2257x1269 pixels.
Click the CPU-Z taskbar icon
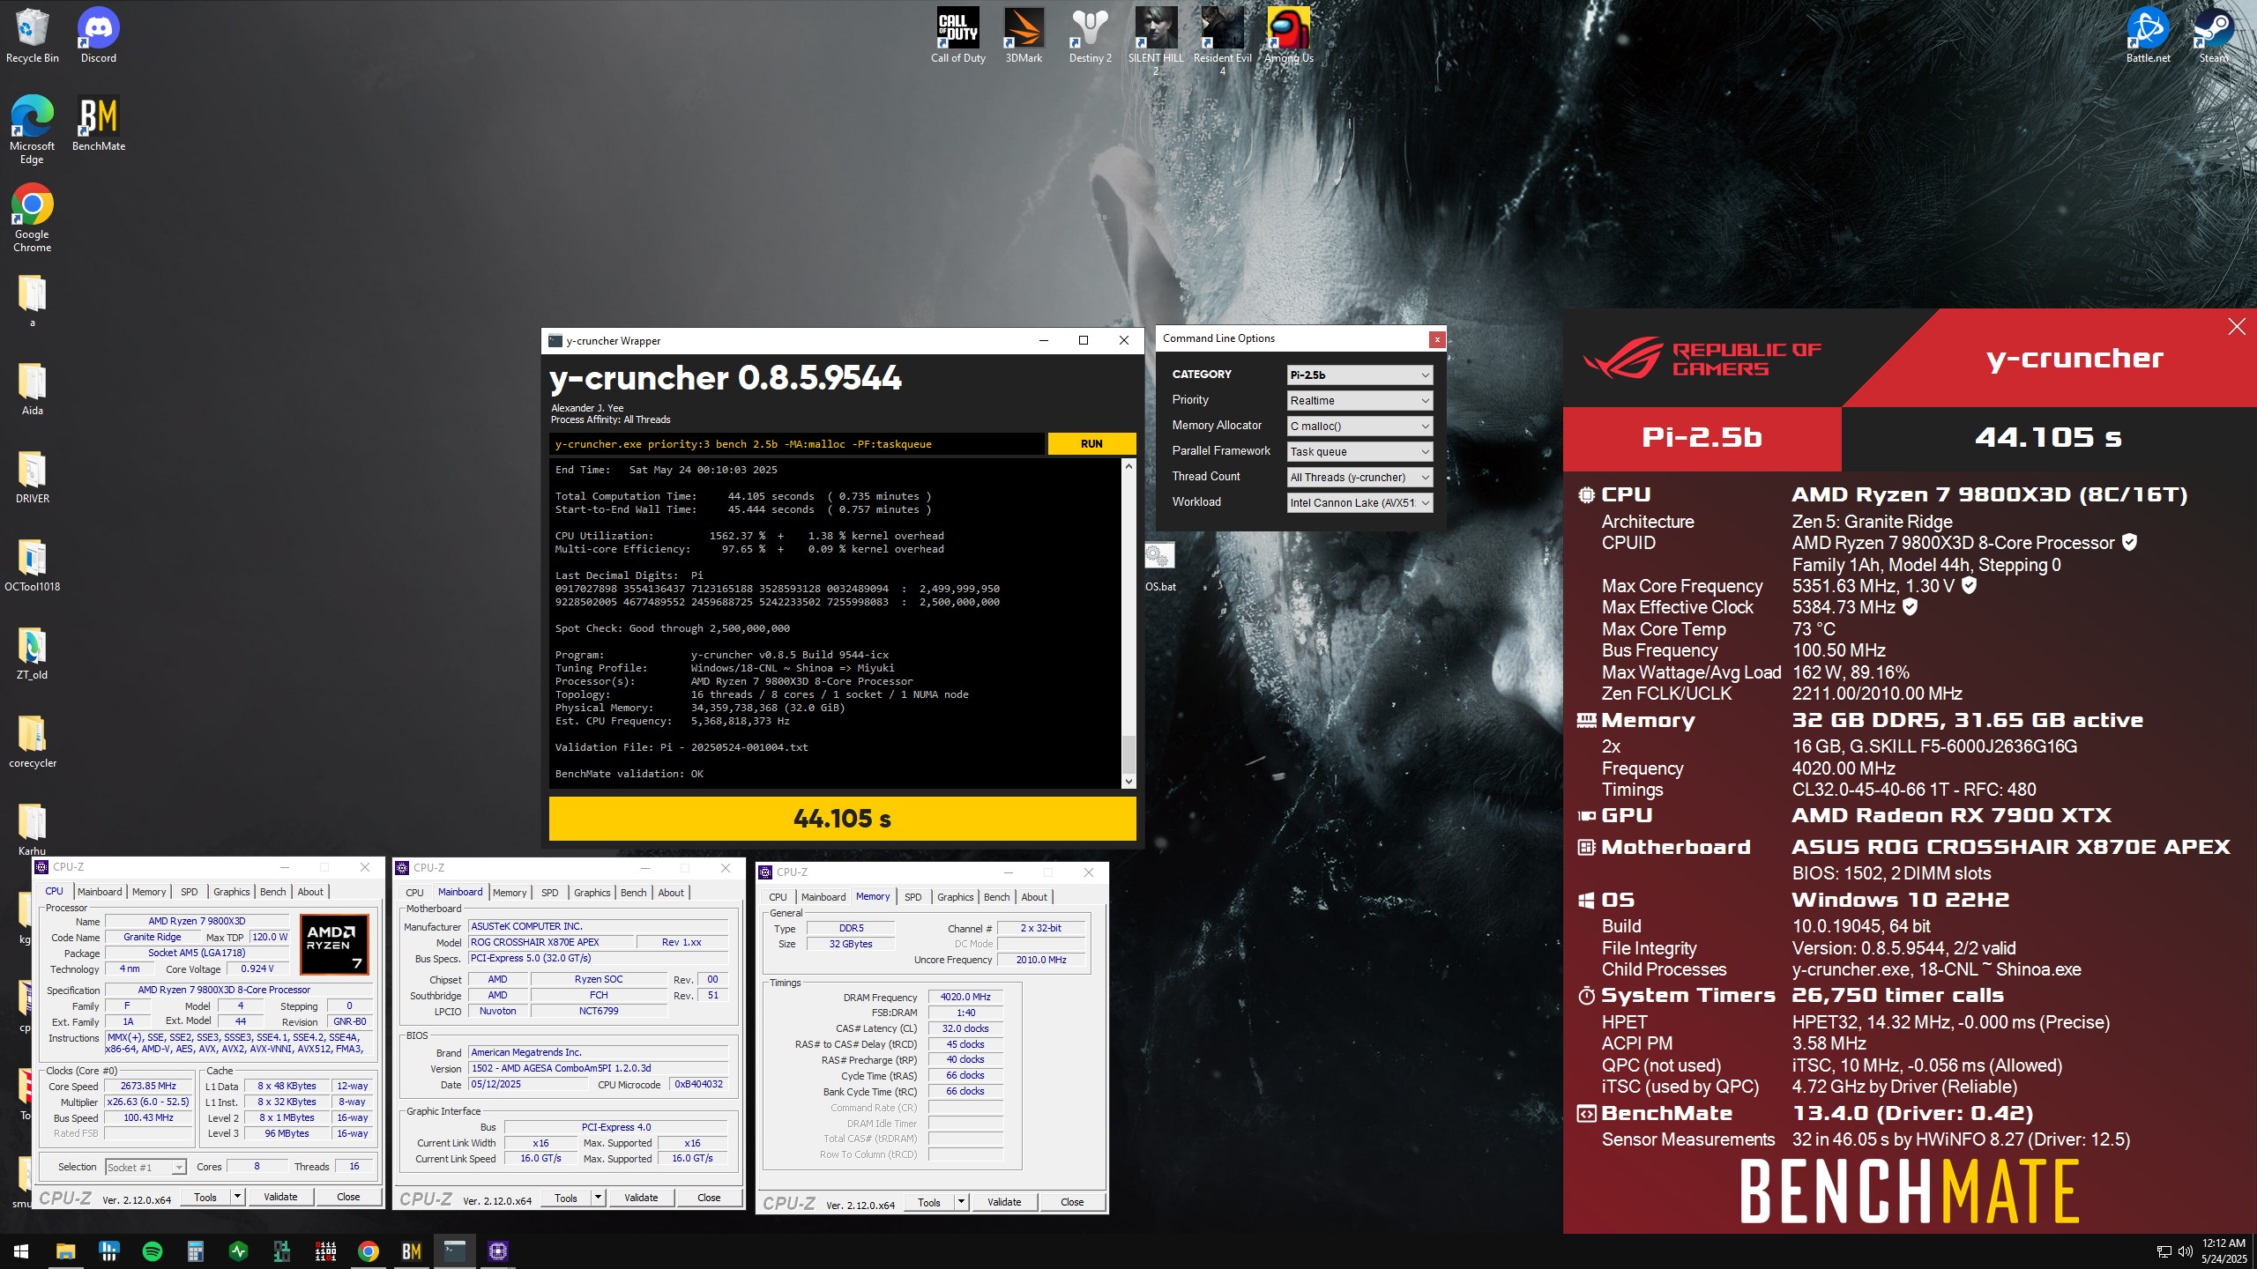click(x=498, y=1251)
